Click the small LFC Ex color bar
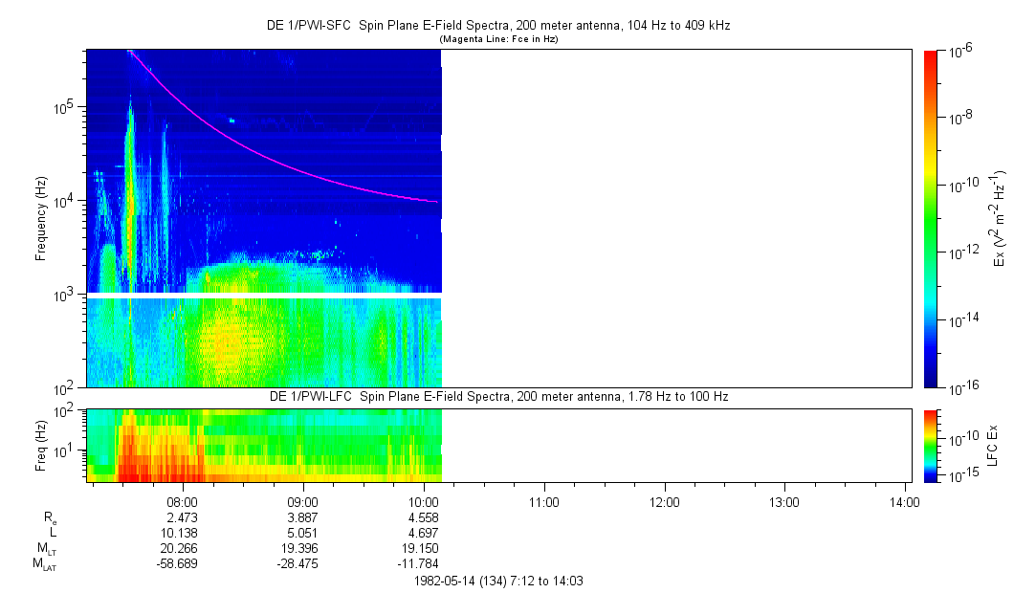Screen dimensions: 1036x593 coord(932,445)
